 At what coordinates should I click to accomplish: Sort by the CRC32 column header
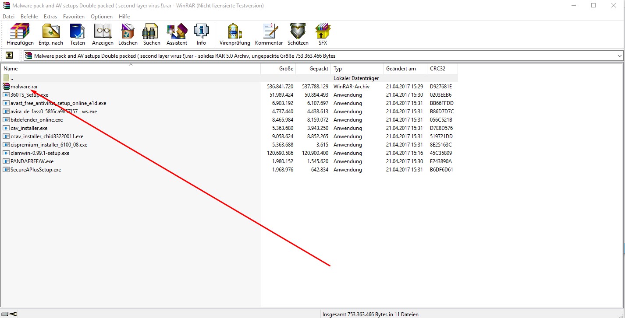coord(443,69)
